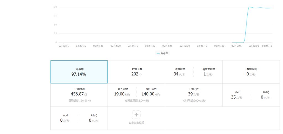Select the 输出带宽 140.00 KB/s metric
The width and height of the screenshot is (283, 134).
tap(151, 92)
